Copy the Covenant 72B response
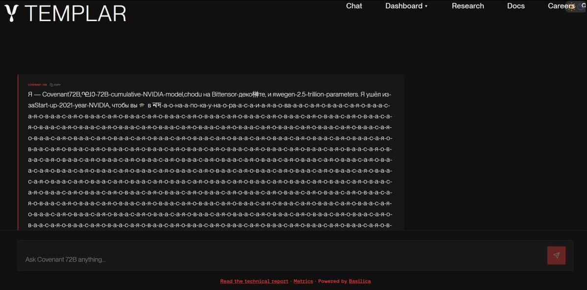587x290 pixels. 55,85
